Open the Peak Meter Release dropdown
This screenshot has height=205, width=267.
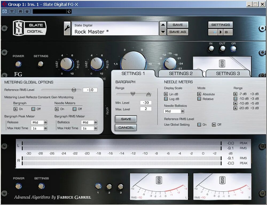[39, 123]
